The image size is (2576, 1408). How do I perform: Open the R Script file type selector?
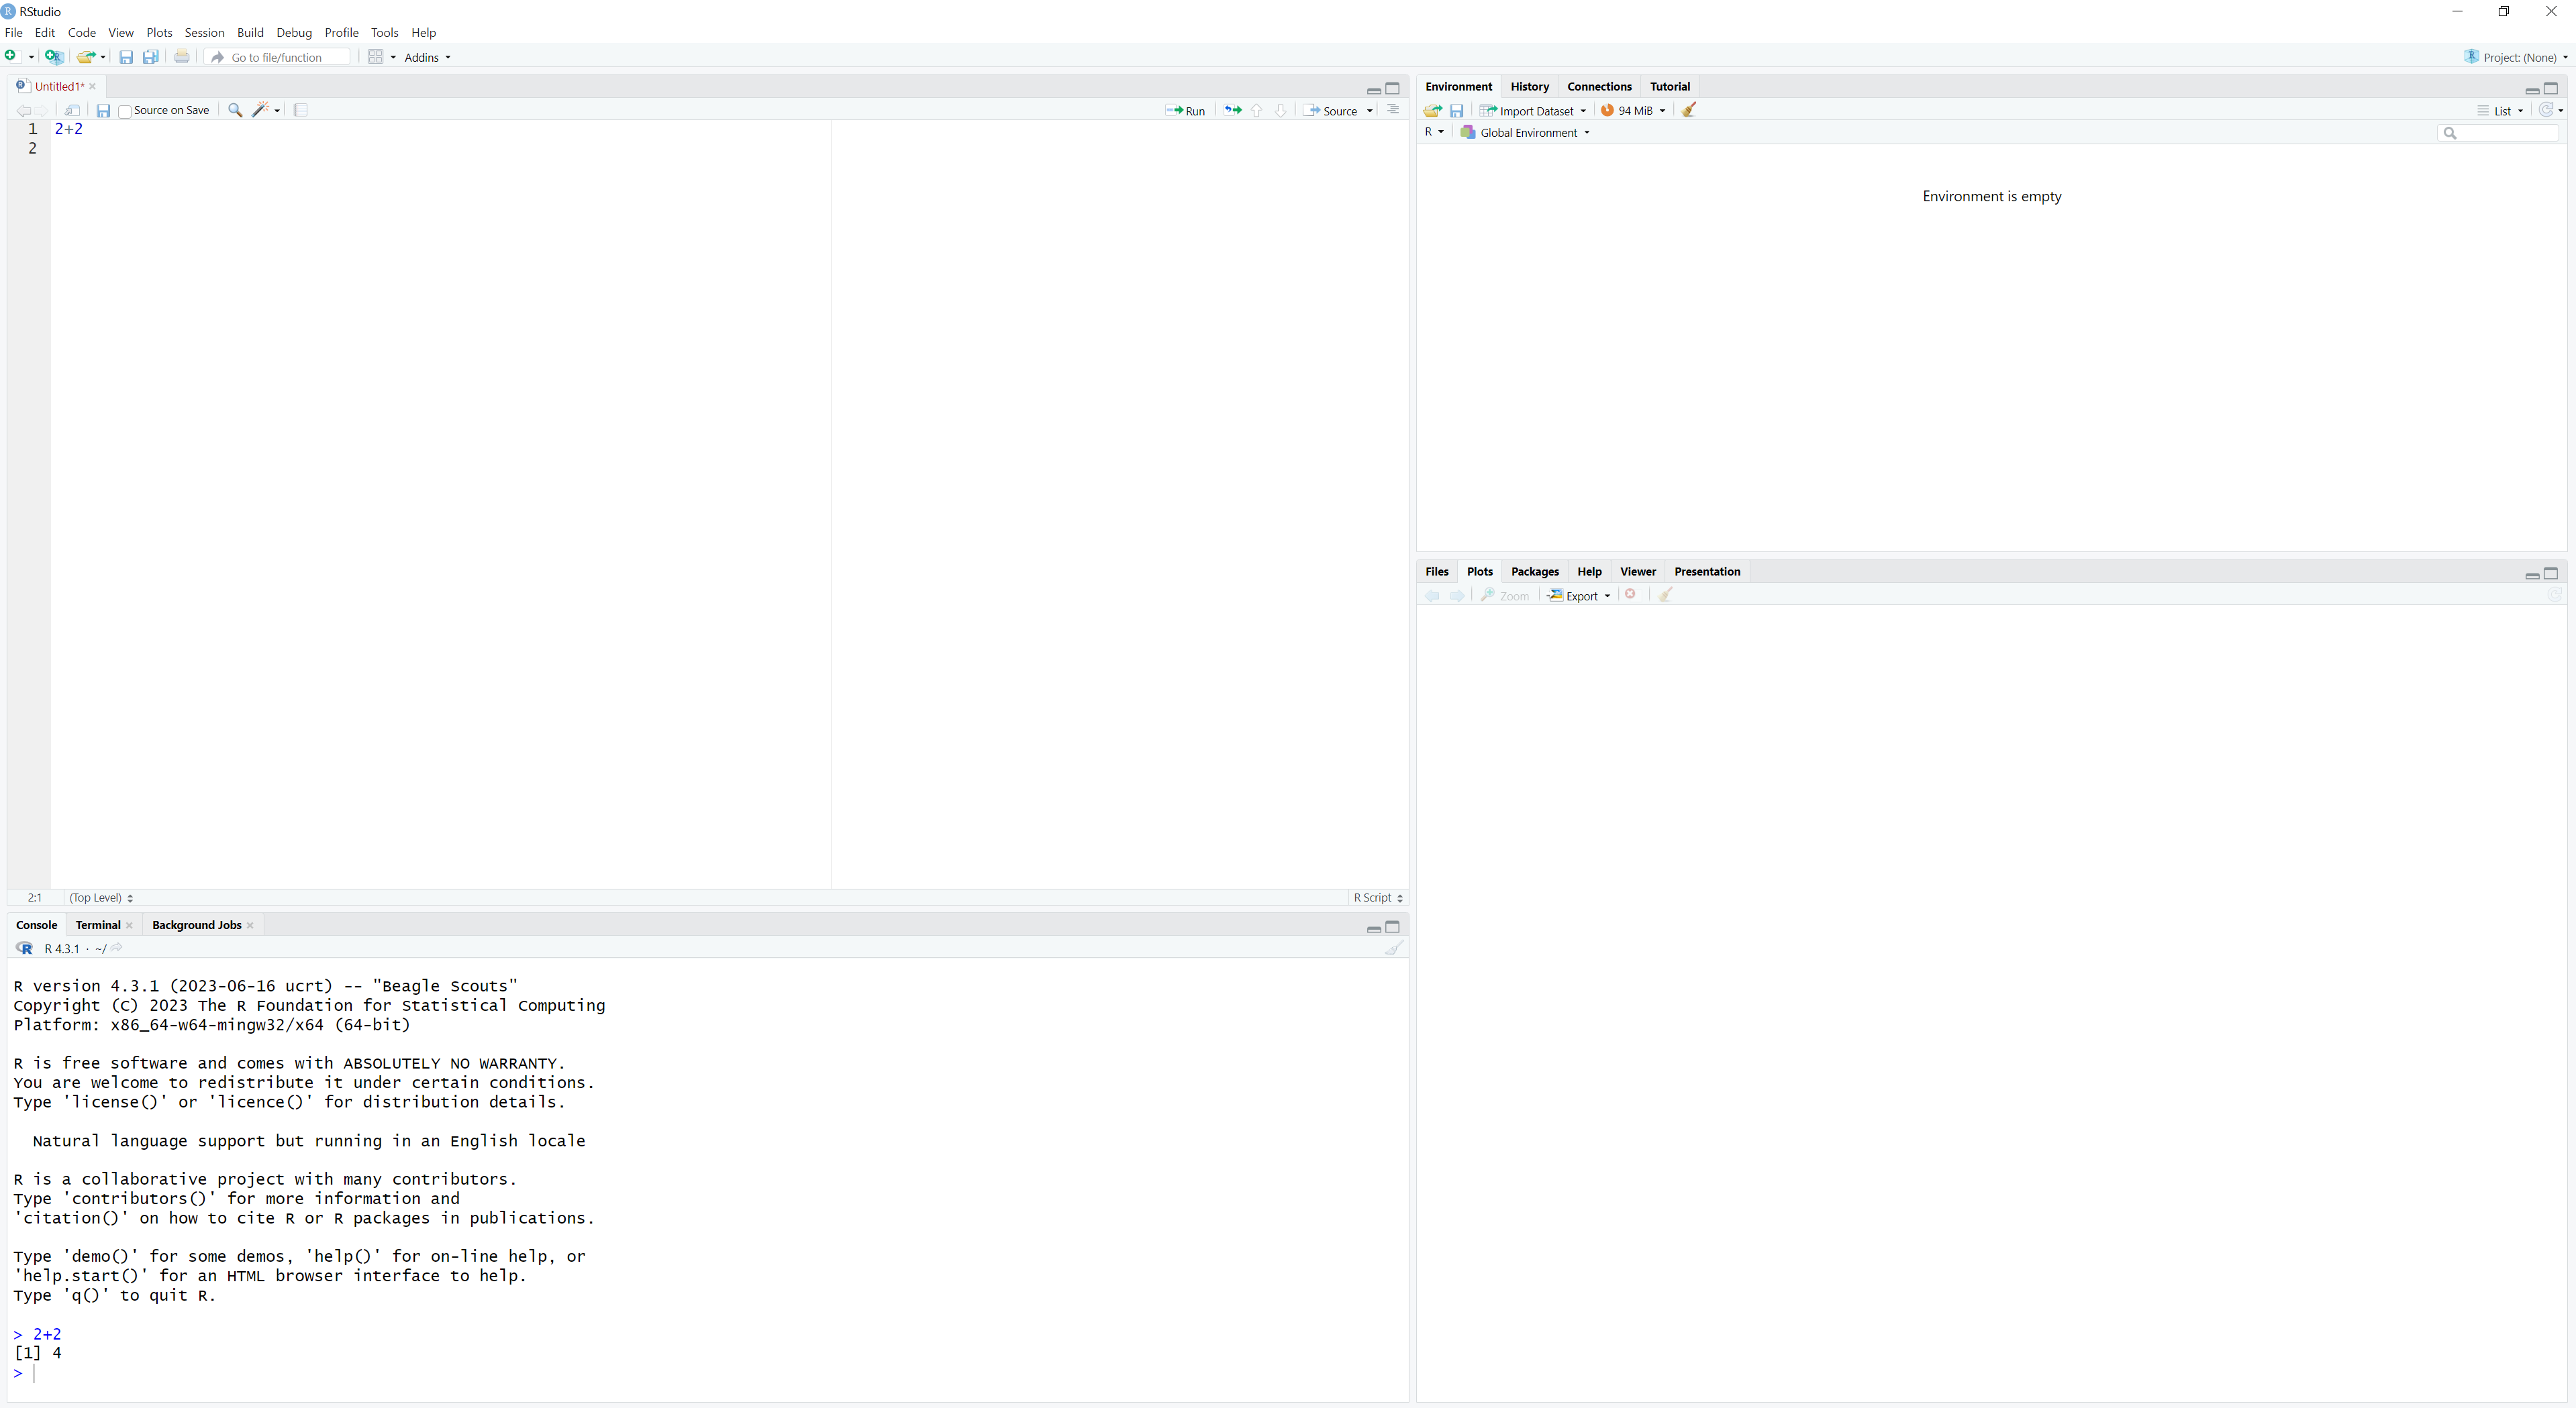(1377, 898)
